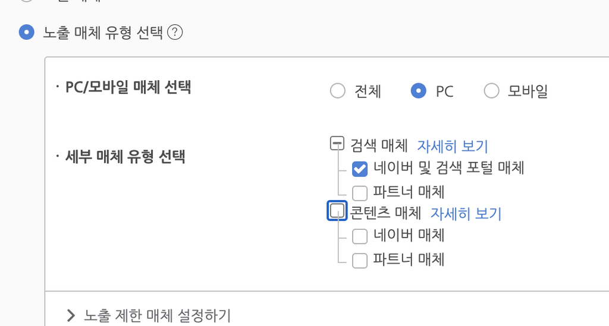Image resolution: width=609 pixels, height=326 pixels.
Task: Select 노출 매체 유형 선택 radio button
Action: tap(26, 32)
